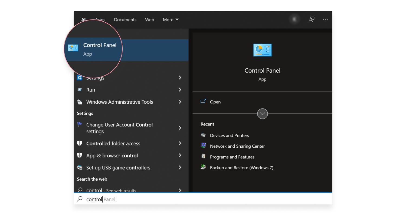Click the Run app icon

[80, 90]
